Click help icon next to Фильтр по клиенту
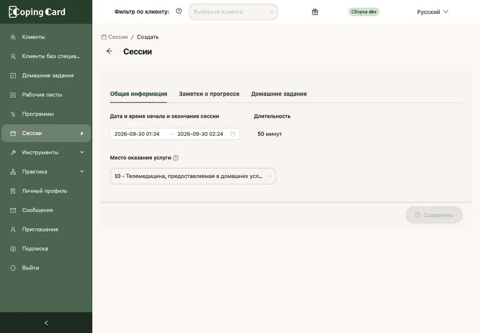This screenshot has height=333, width=480. coord(179,11)
